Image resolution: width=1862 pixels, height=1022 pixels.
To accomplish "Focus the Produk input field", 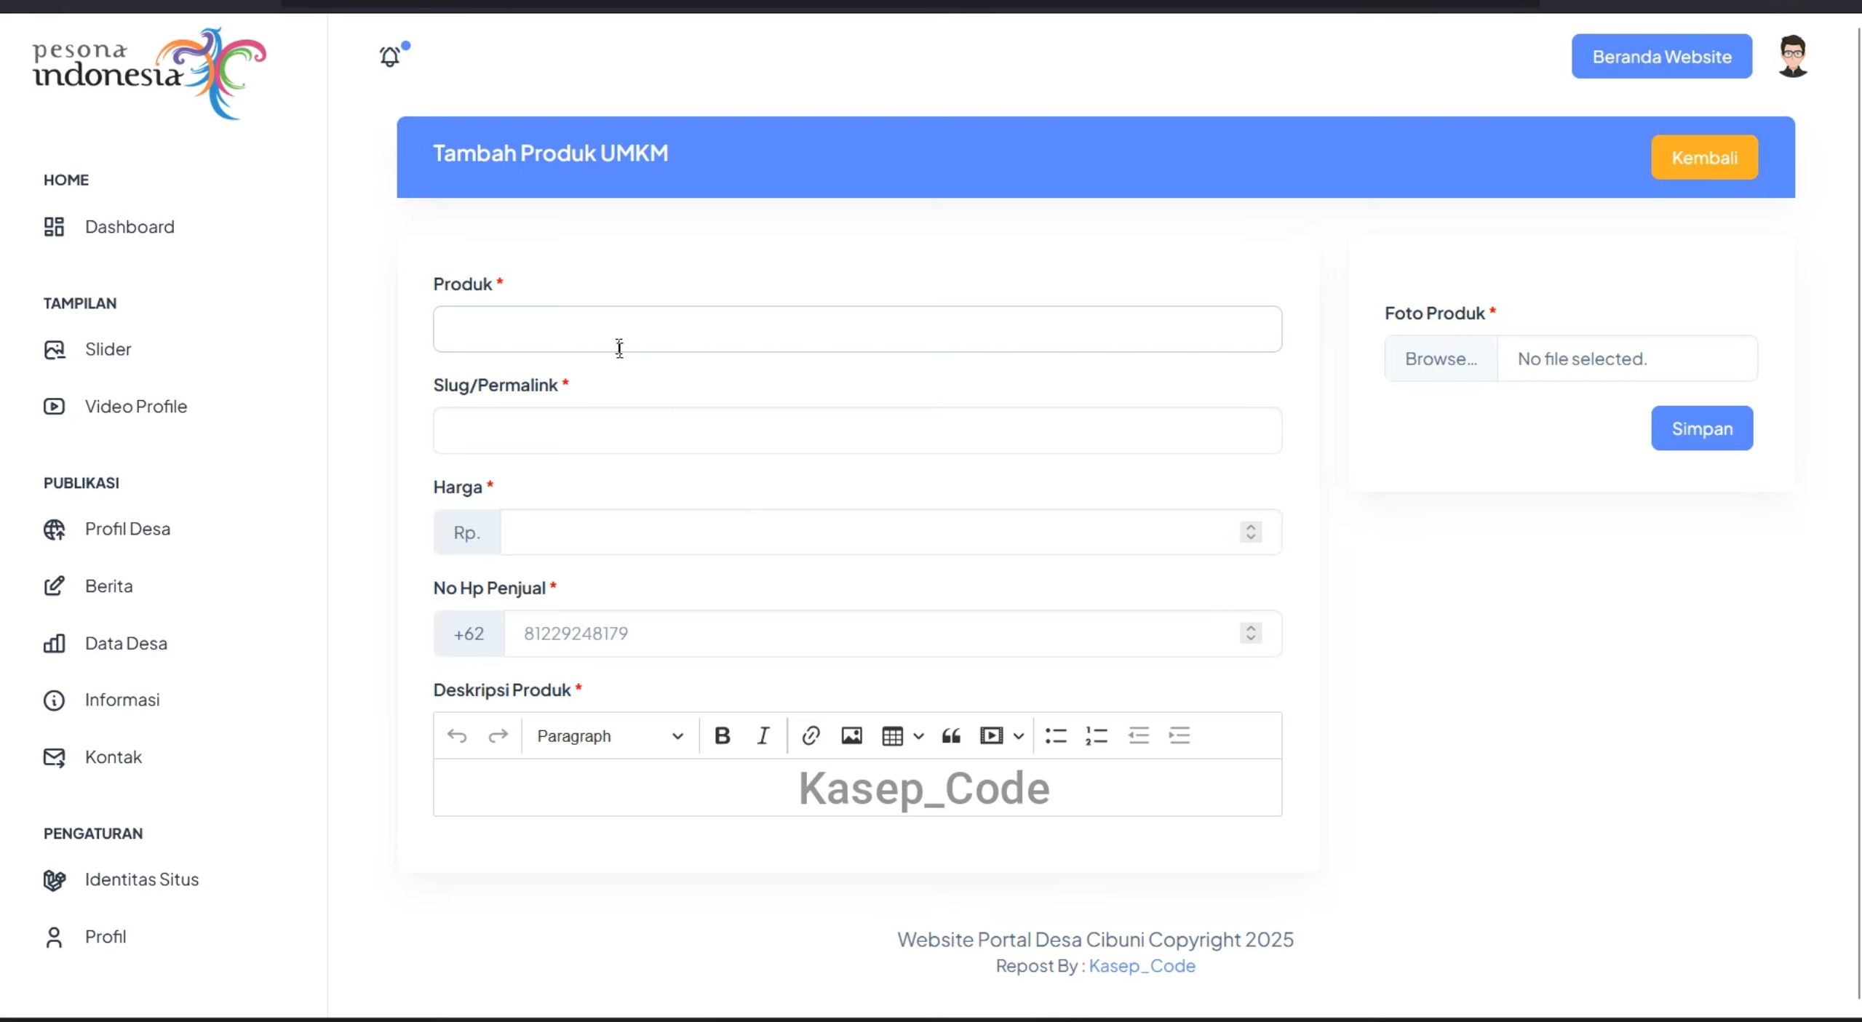I will 857,330.
